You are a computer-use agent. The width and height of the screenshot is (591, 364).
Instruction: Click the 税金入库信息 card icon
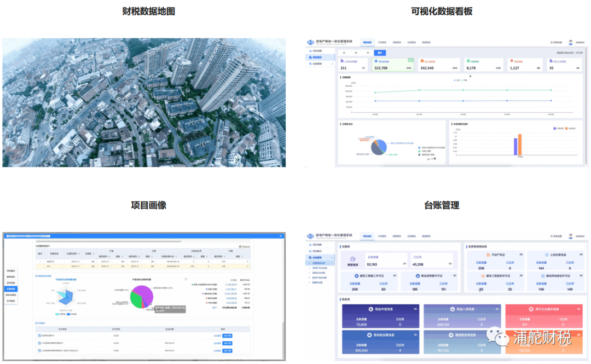(x=453, y=309)
